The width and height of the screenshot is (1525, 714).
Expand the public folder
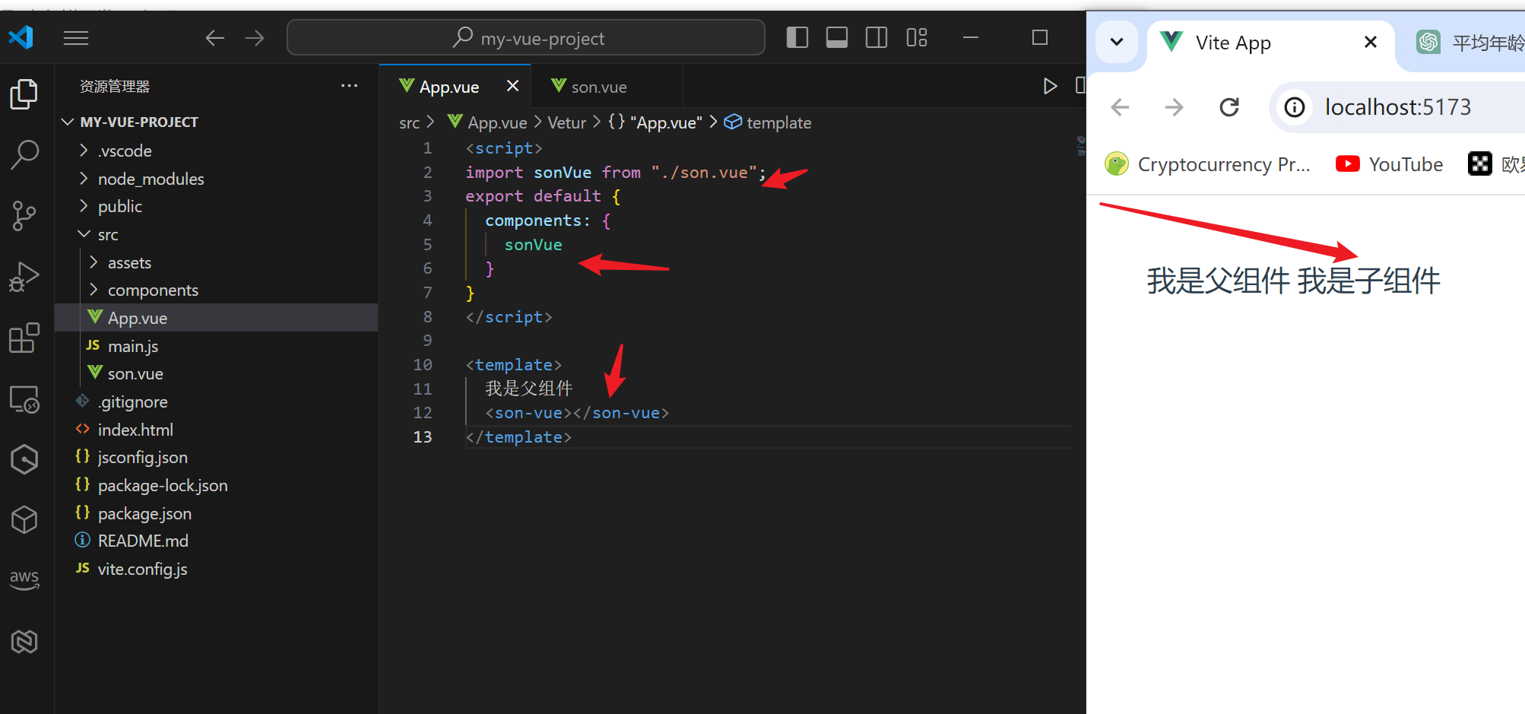[x=216, y=206]
